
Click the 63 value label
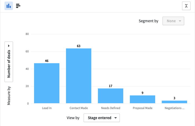[79, 46]
